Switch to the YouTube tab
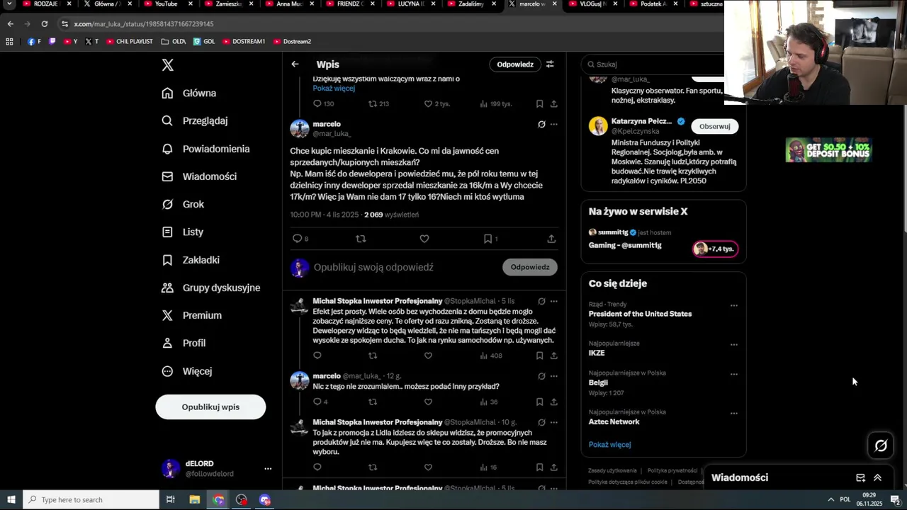Screen dimensions: 907x510 pos(166,4)
